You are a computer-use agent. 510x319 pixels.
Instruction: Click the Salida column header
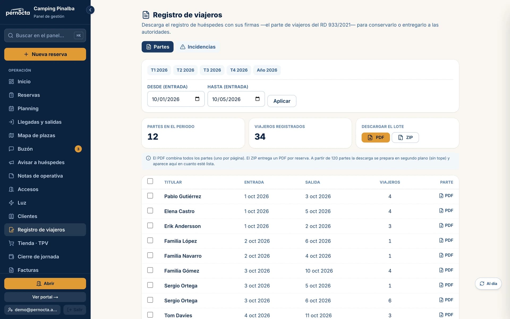312,182
